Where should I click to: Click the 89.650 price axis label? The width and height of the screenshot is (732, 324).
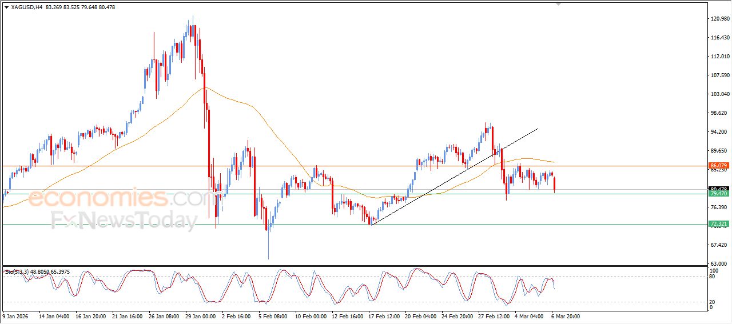tap(719, 151)
